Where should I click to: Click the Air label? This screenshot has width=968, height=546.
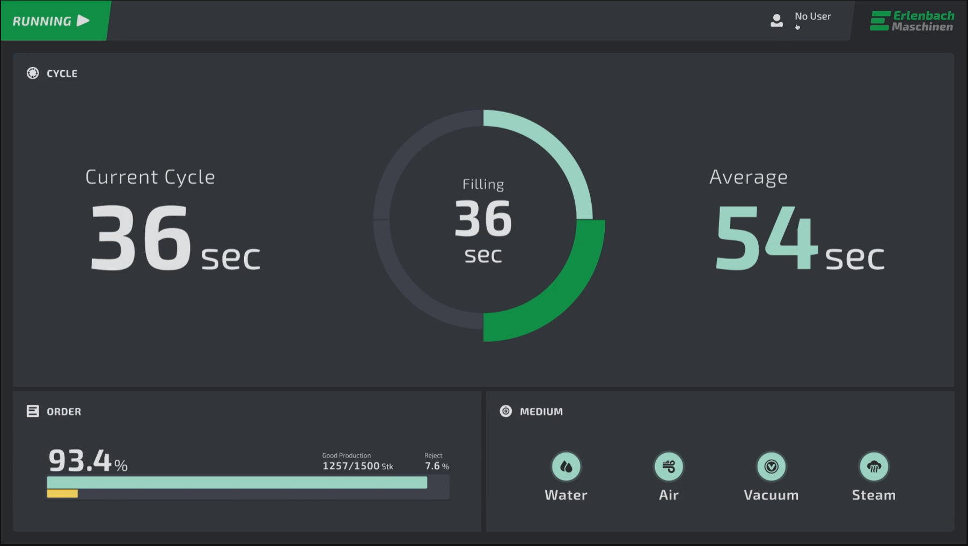[669, 495]
